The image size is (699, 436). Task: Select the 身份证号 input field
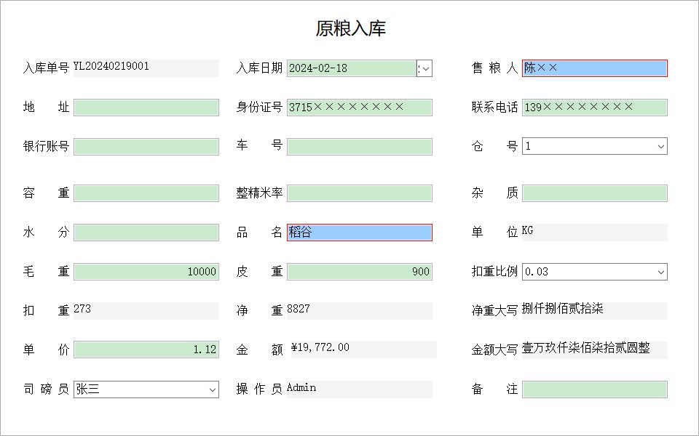click(359, 108)
